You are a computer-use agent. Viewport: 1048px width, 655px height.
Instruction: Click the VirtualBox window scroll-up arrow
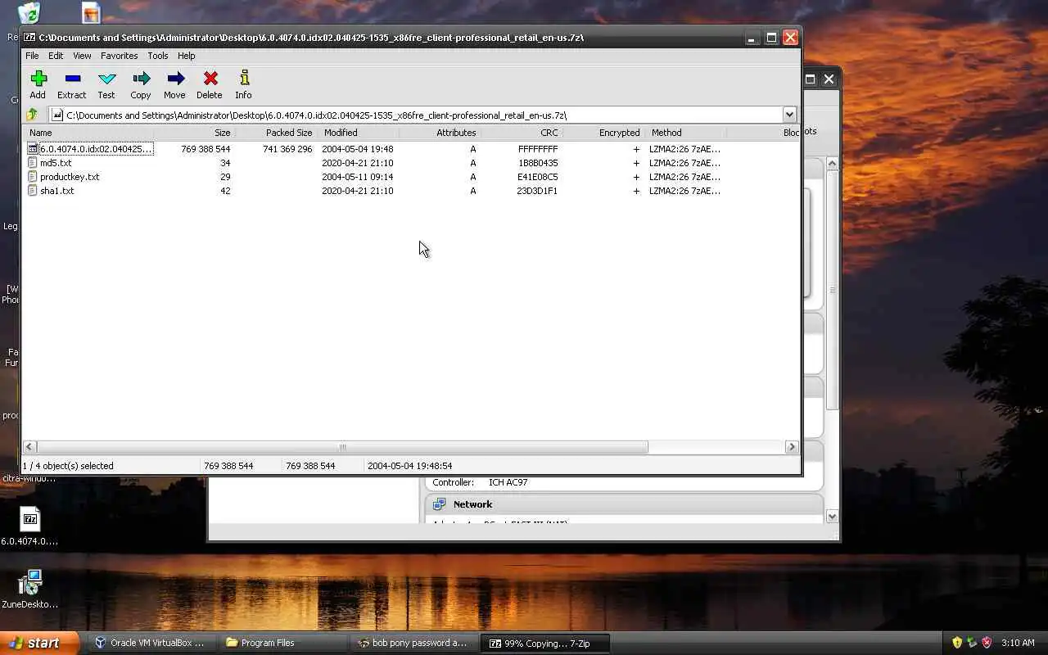click(832, 164)
